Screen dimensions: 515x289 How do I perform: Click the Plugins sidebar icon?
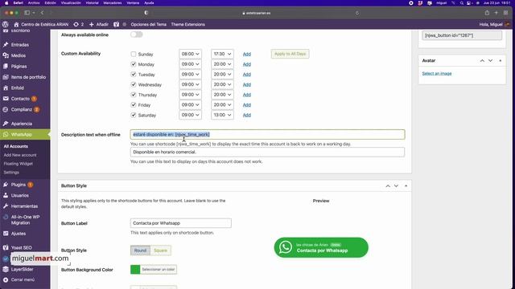6,185
